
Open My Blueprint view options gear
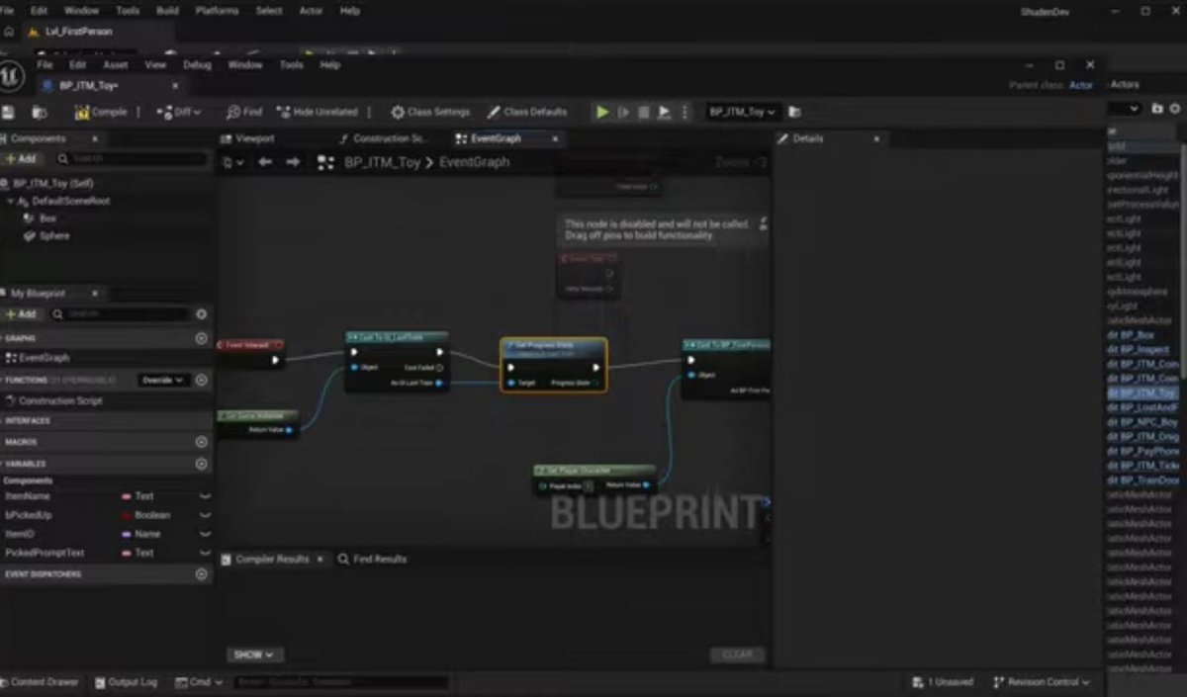[x=202, y=314]
